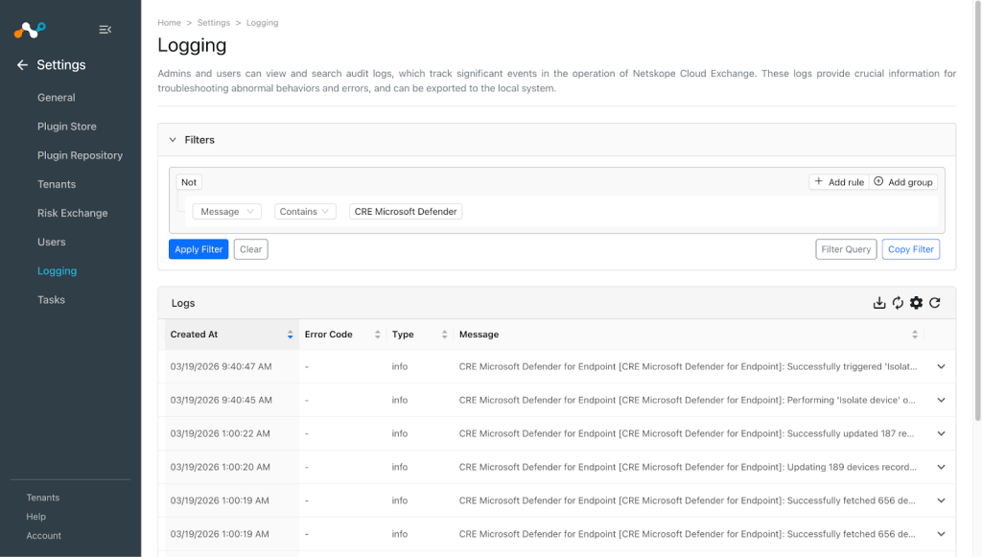Screen dimensions: 982x557
Task: Expand the 9:40:47 AM log row
Action: tap(942, 367)
